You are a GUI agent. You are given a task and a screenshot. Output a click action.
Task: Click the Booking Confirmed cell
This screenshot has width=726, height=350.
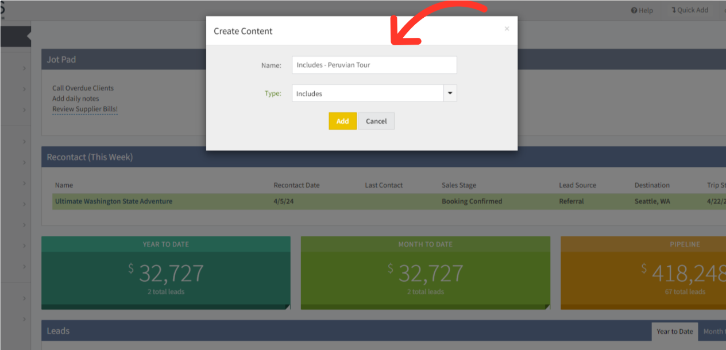472,201
